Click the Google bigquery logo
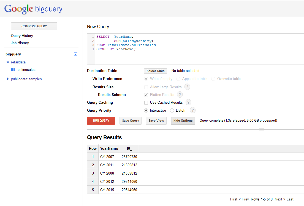The image size is (304, 206). click(33, 9)
